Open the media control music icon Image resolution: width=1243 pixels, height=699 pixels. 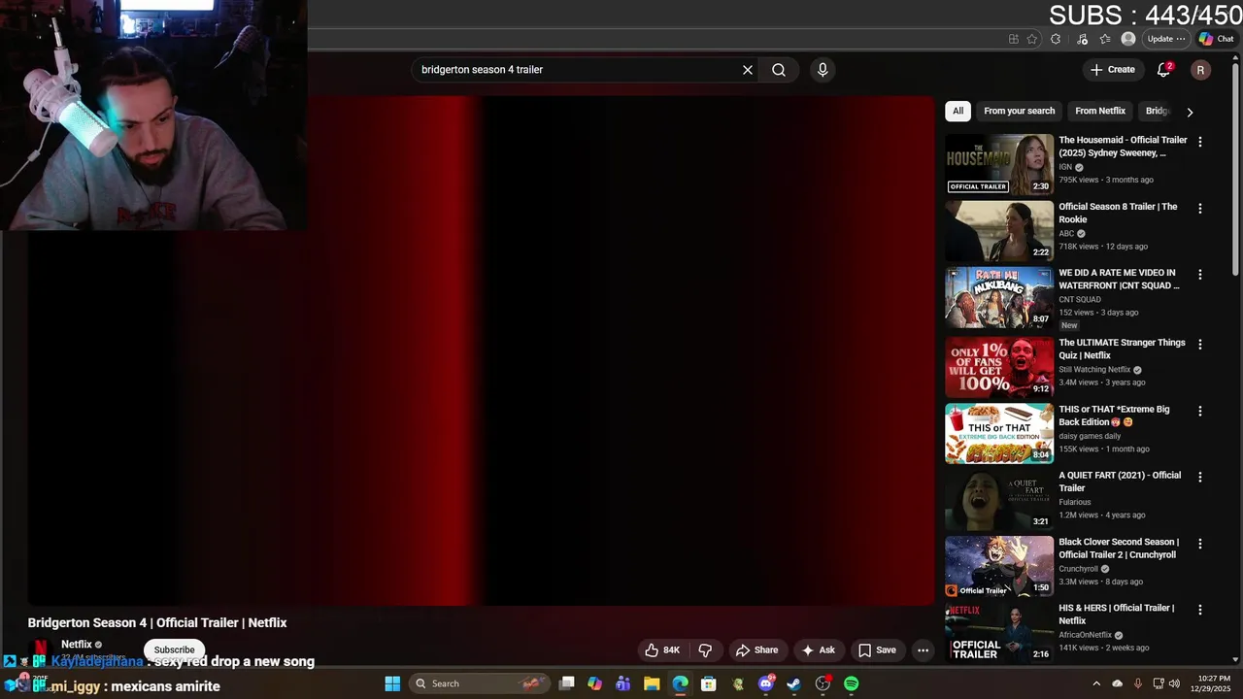[x=1083, y=39]
